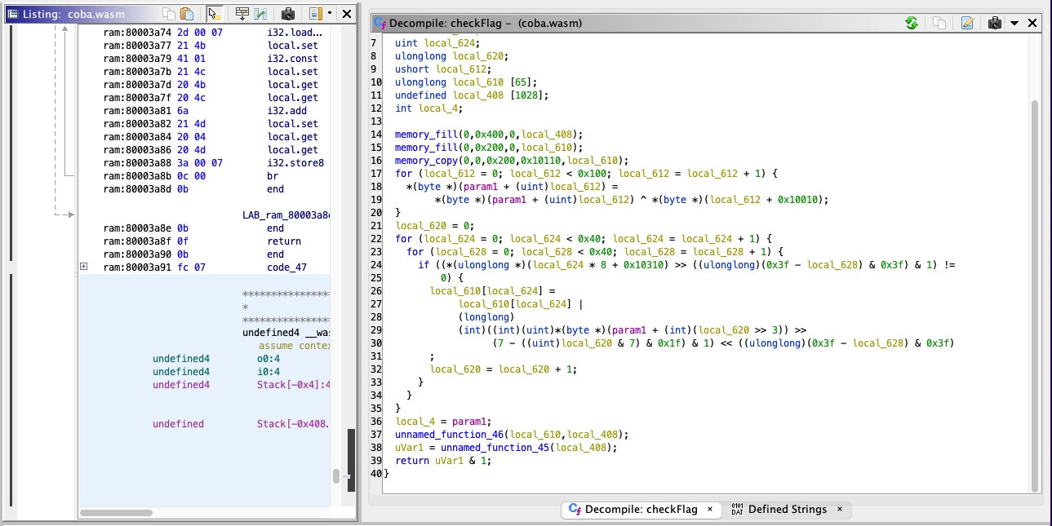Open the Listing layout options dropdown arrow
Image resolution: width=1052 pixels, height=526 pixels.
click(329, 14)
